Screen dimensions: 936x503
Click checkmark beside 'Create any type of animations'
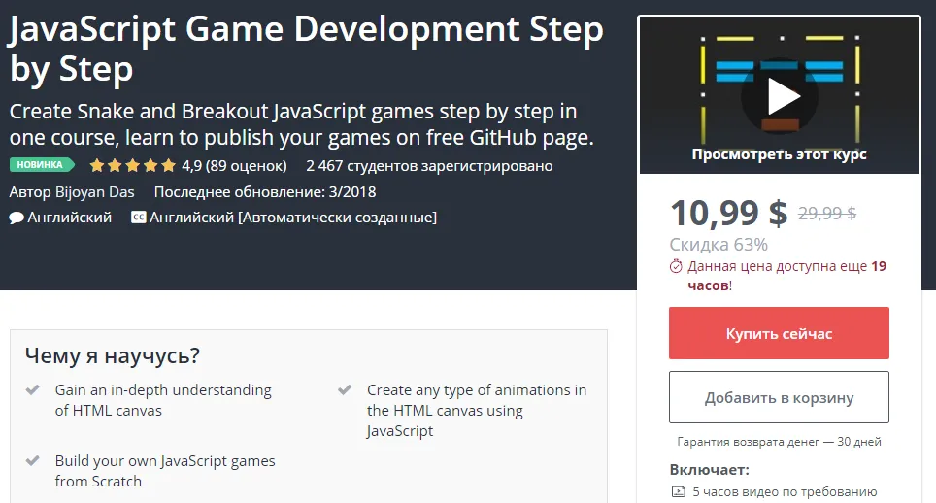[x=345, y=390]
